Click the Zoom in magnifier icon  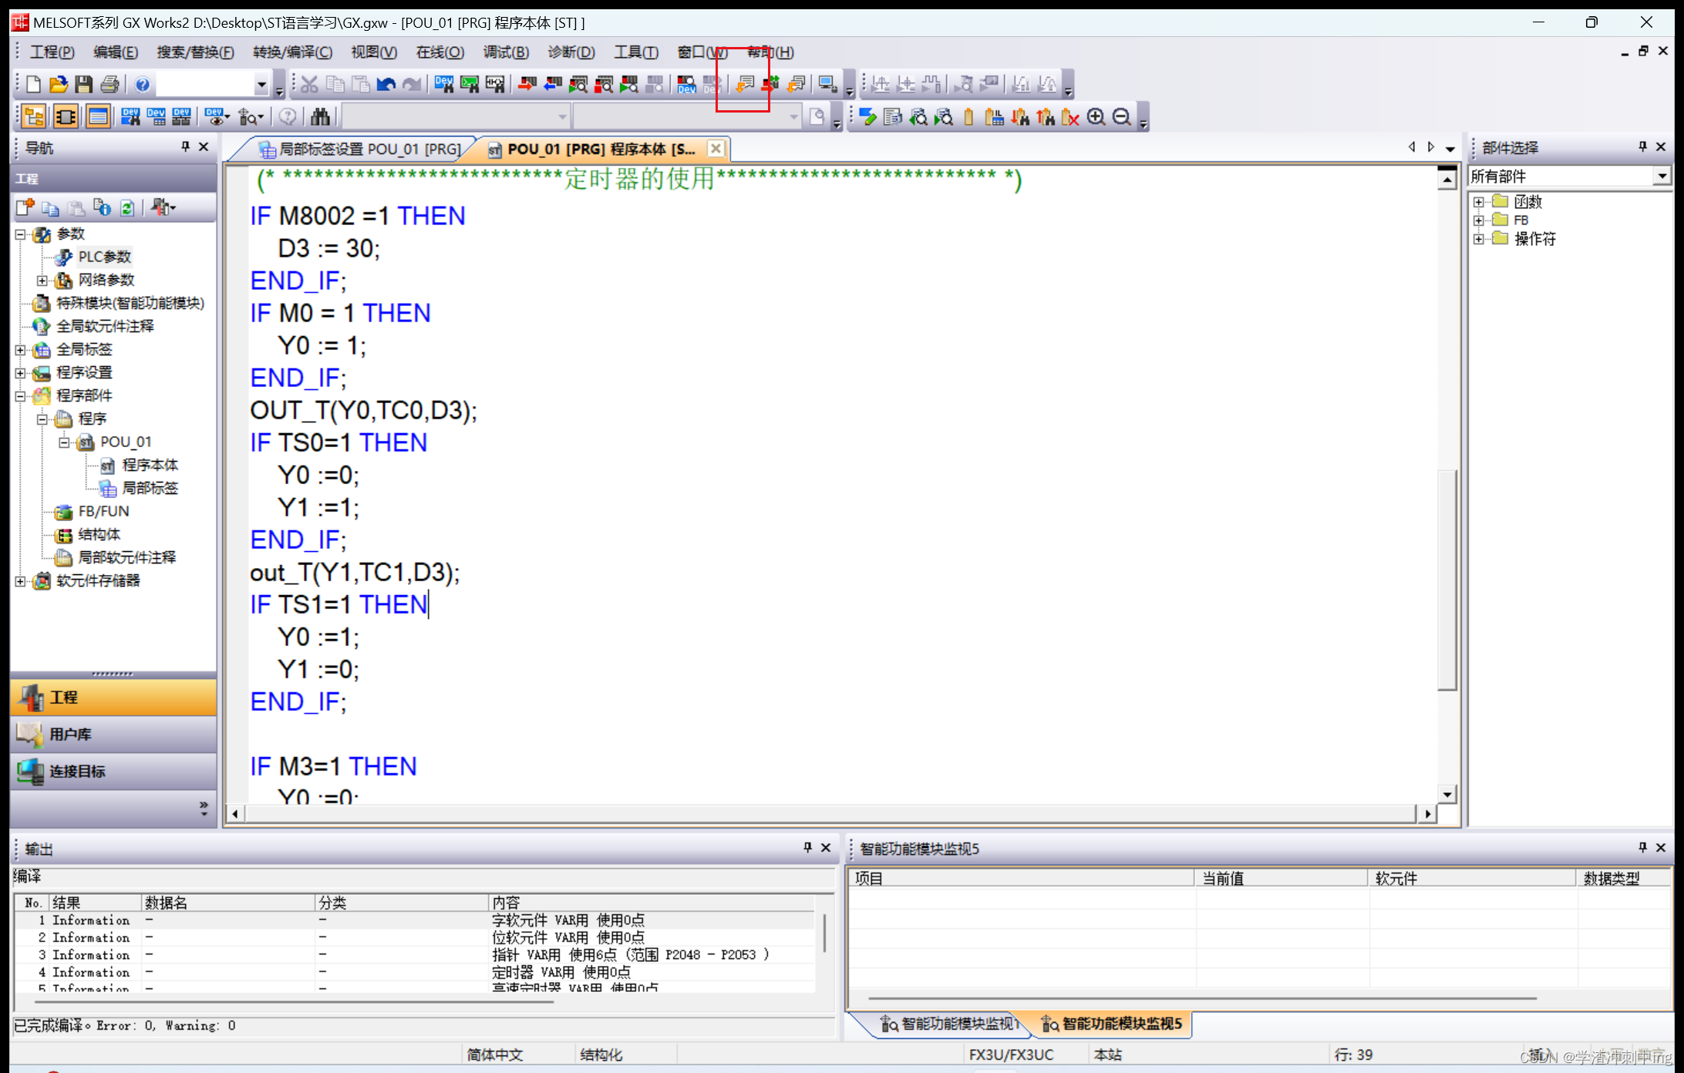pos(1096,116)
